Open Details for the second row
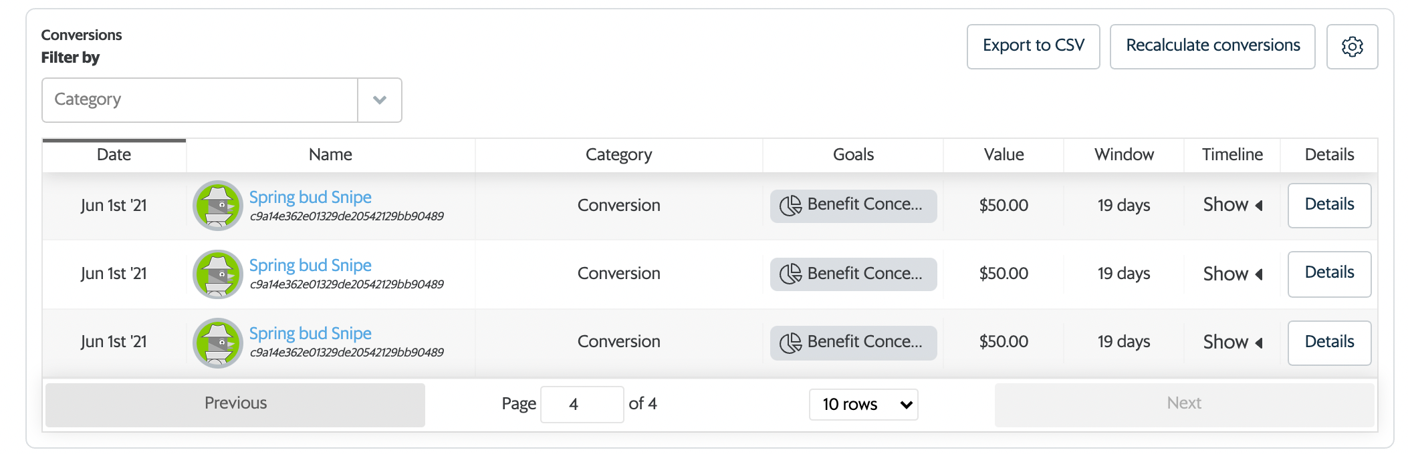Image resolution: width=1408 pixels, height=454 pixels. click(x=1329, y=274)
